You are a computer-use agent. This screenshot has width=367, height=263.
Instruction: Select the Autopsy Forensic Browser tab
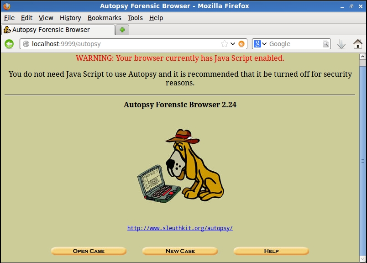point(58,30)
